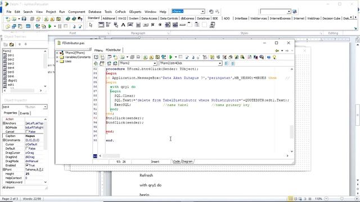The width and height of the screenshot is (360, 202).
Task: Click the Save icon in the main toolbar
Action: pyautogui.click(x=24, y=19)
